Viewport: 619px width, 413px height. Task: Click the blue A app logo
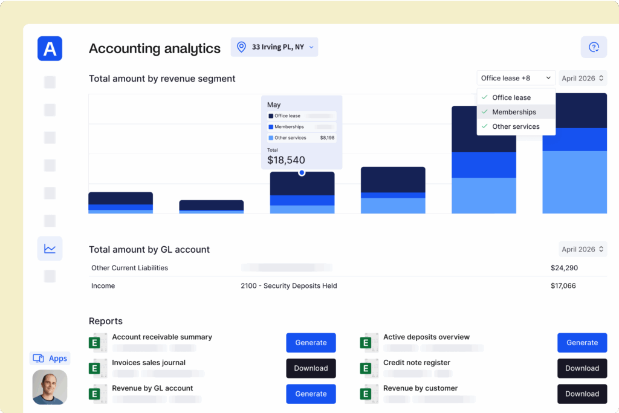click(50, 48)
